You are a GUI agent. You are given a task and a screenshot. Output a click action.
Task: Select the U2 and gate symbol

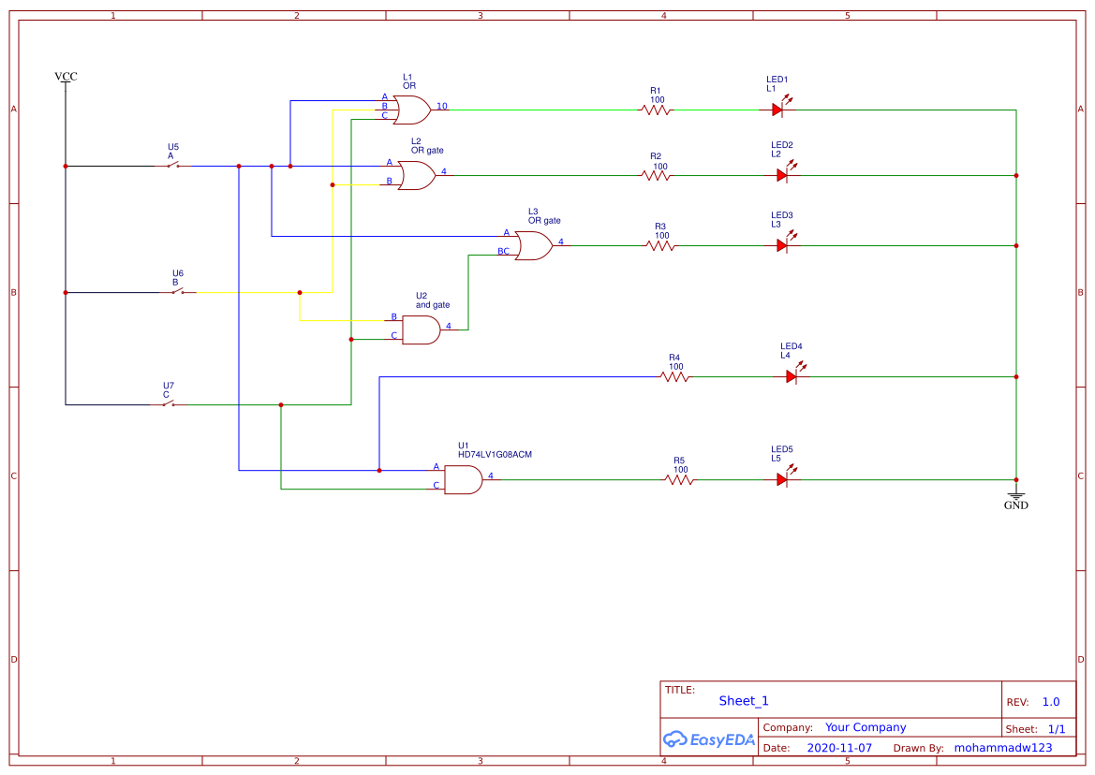(x=421, y=329)
